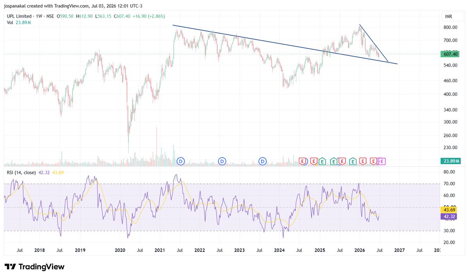The image size is (469, 278).
Task: Click the 23.89M volume axis label
Action: pos(451,161)
